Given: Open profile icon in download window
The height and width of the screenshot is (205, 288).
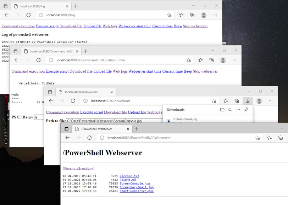Looking at the screenshot, I should [x=259, y=101].
